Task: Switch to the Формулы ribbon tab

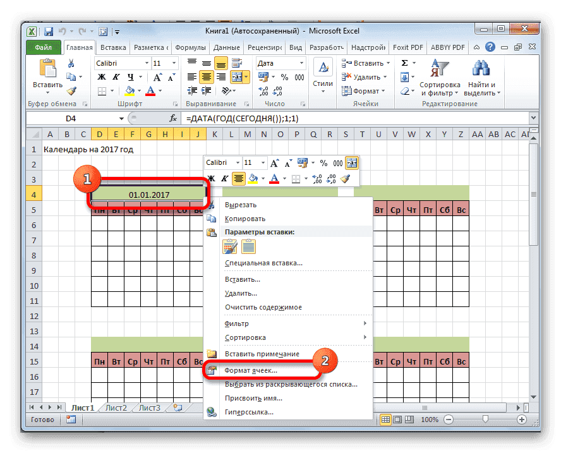Action: [190, 47]
